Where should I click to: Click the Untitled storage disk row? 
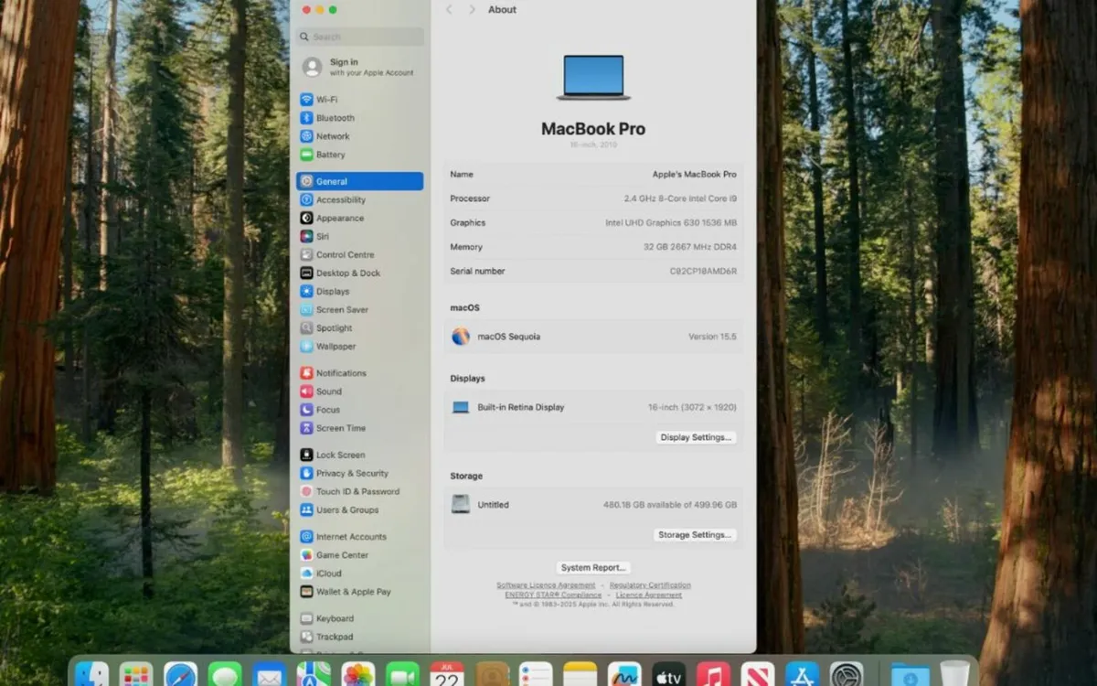click(x=593, y=504)
